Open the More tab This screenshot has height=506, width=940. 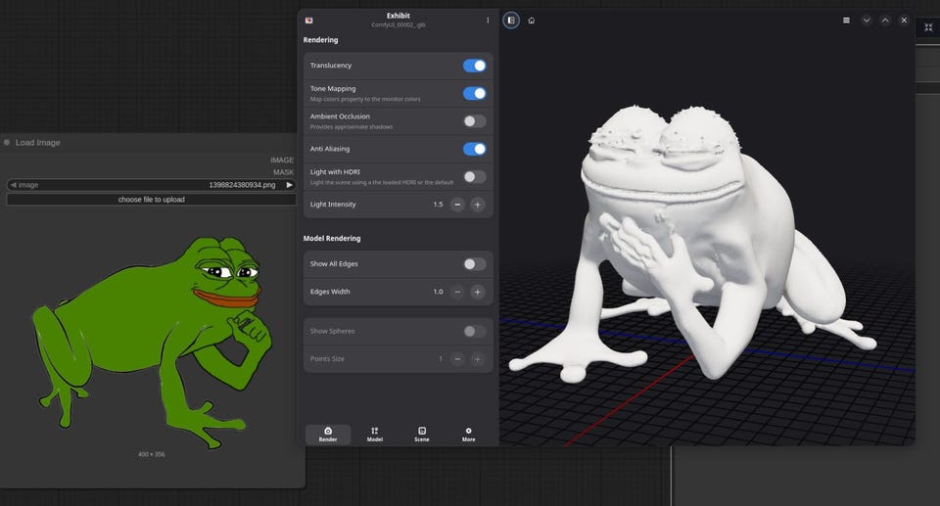[x=468, y=435]
